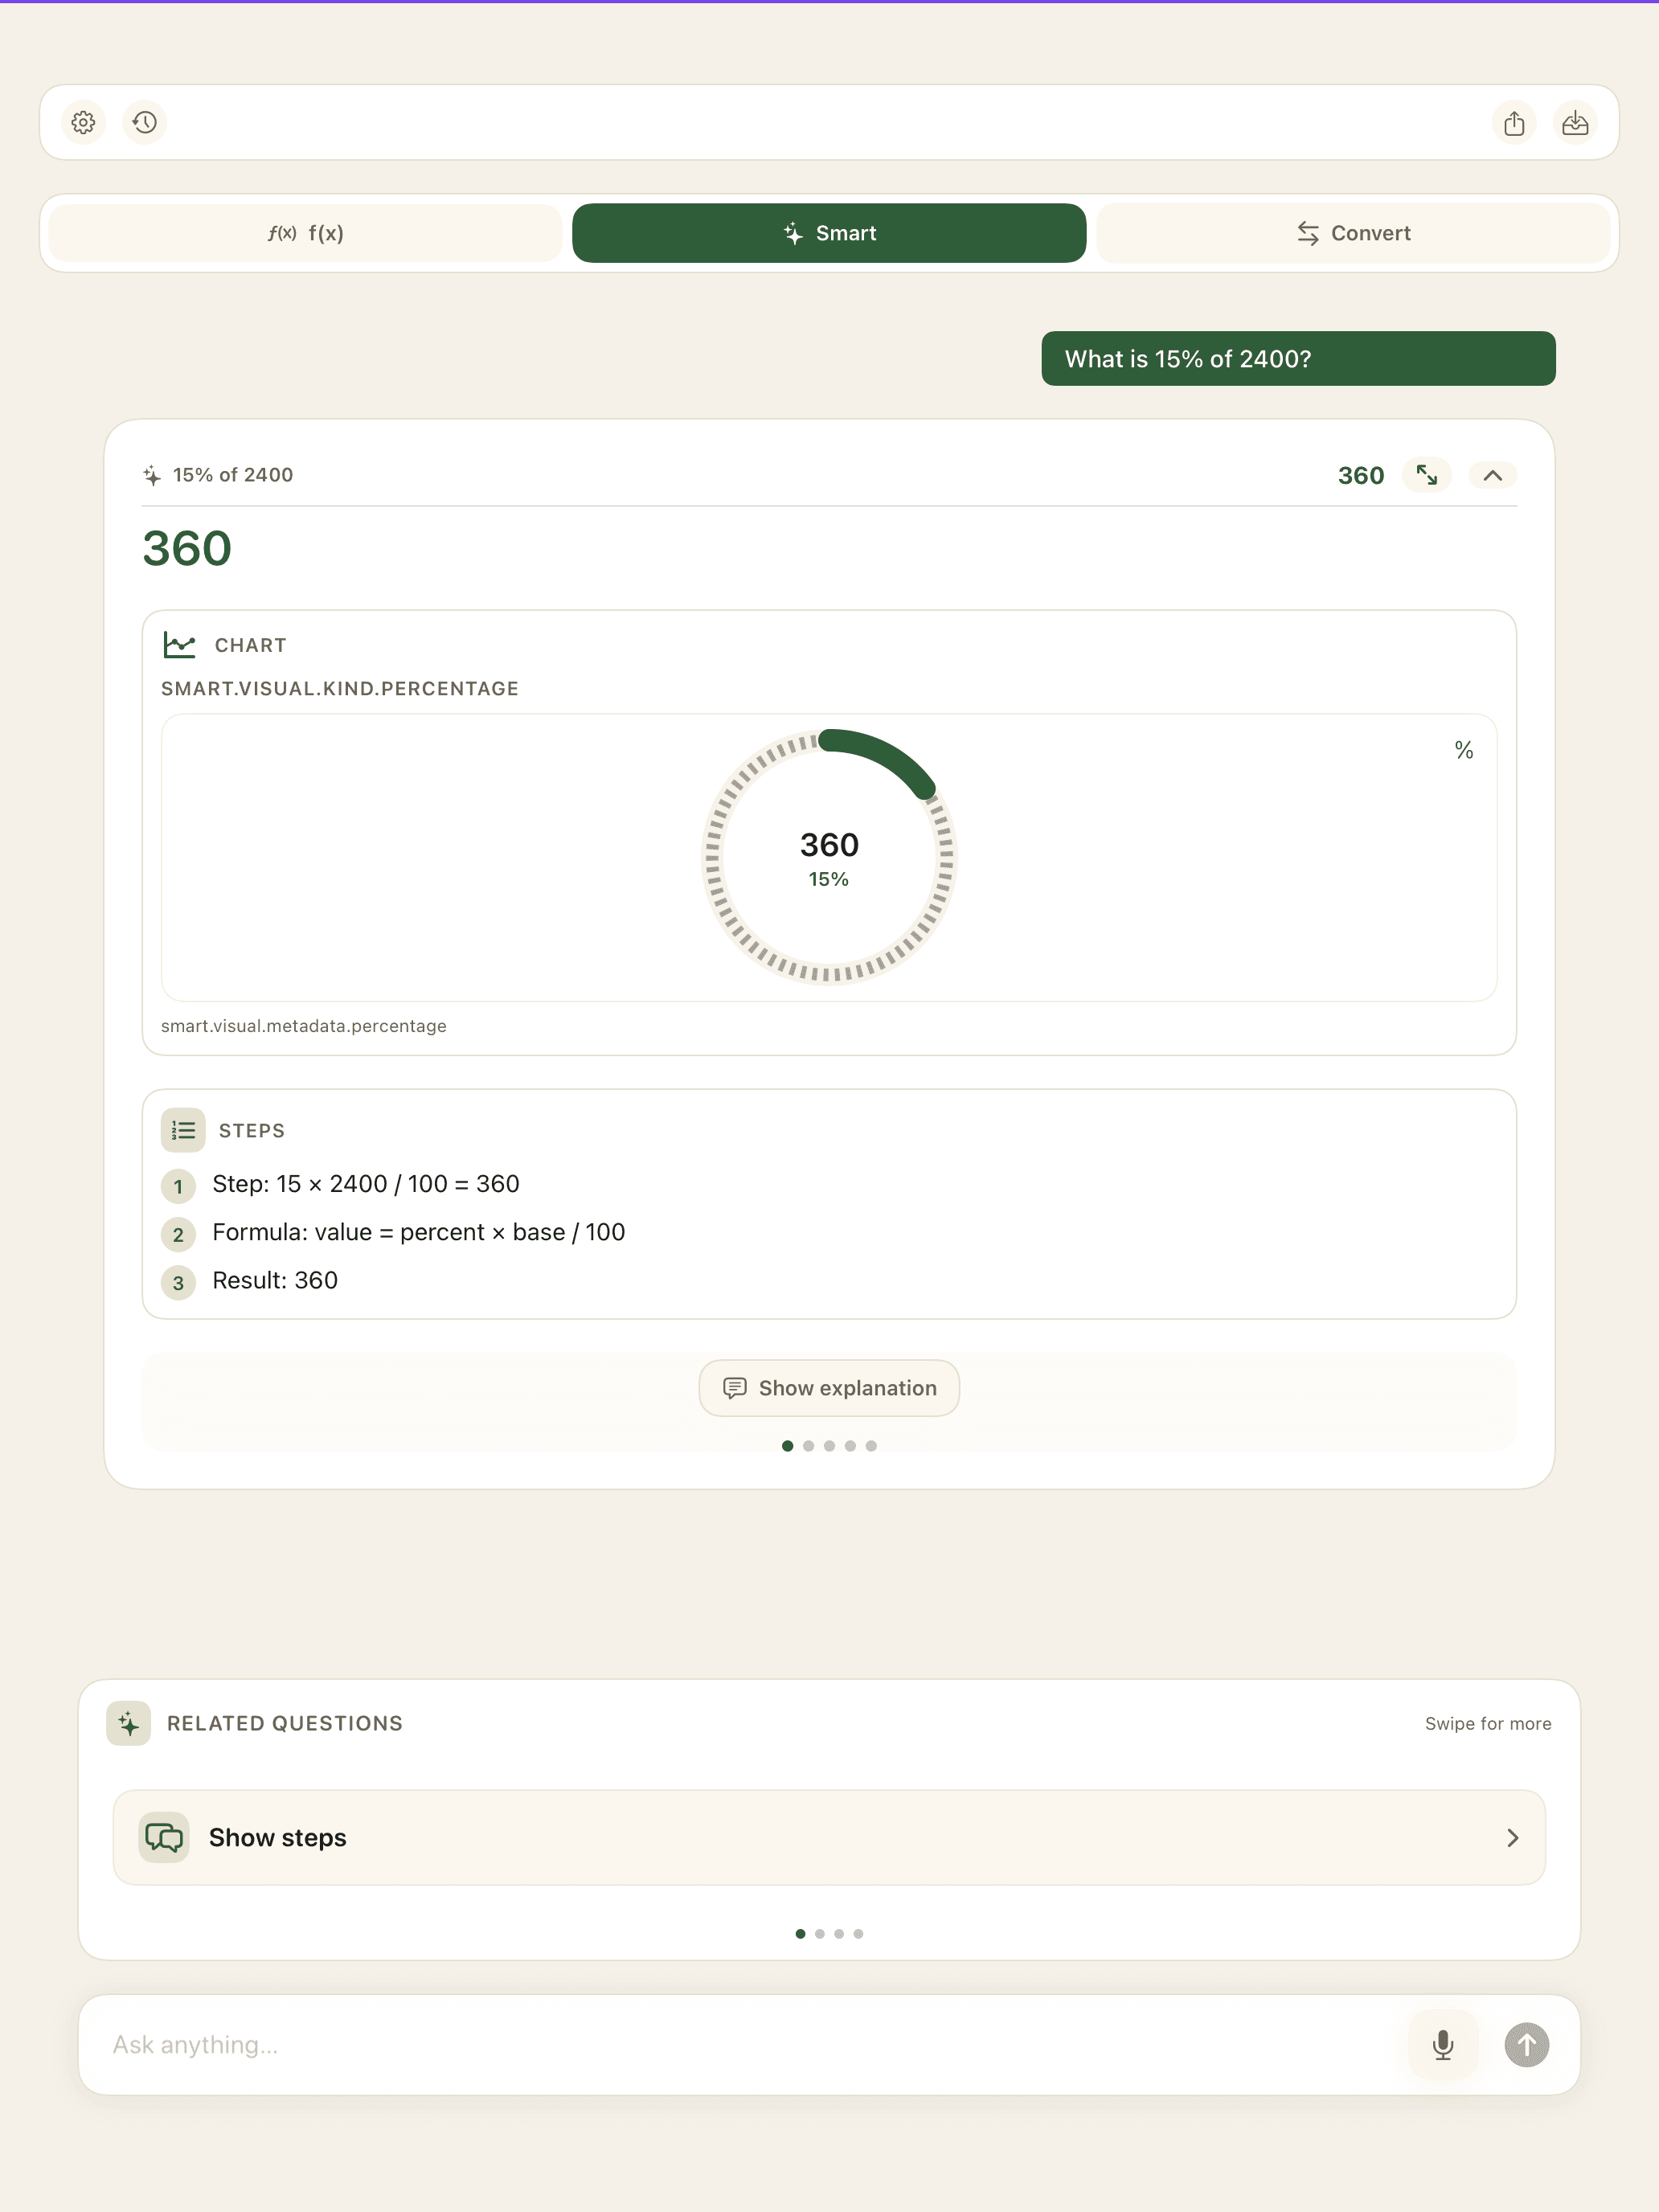Click the 15% label inside ring

[x=829, y=879]
